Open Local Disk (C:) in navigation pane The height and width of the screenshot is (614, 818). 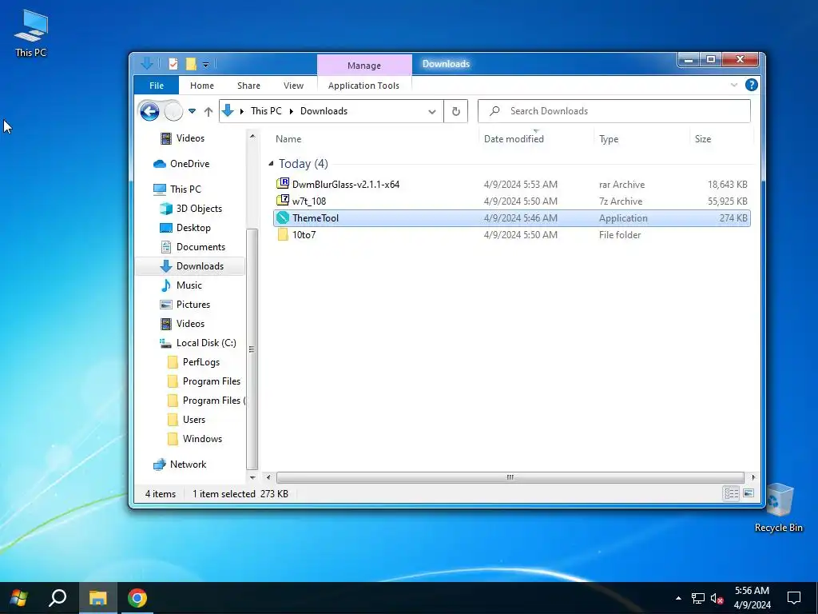[x=206, y=343]
